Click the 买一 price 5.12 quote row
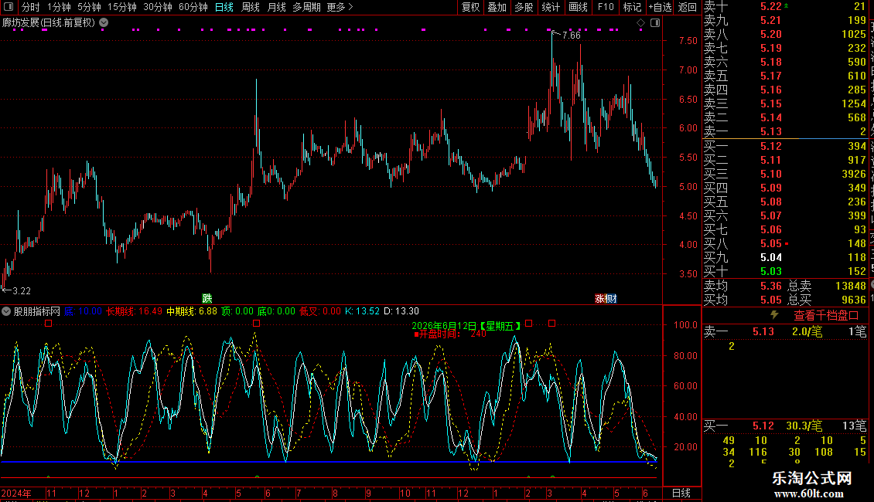874x502 pixels. 785,146
